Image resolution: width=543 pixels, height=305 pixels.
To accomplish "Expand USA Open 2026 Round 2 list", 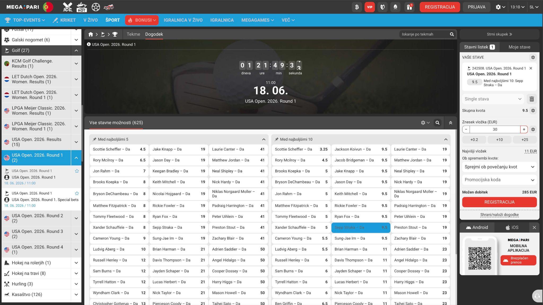I will (76, 218).
